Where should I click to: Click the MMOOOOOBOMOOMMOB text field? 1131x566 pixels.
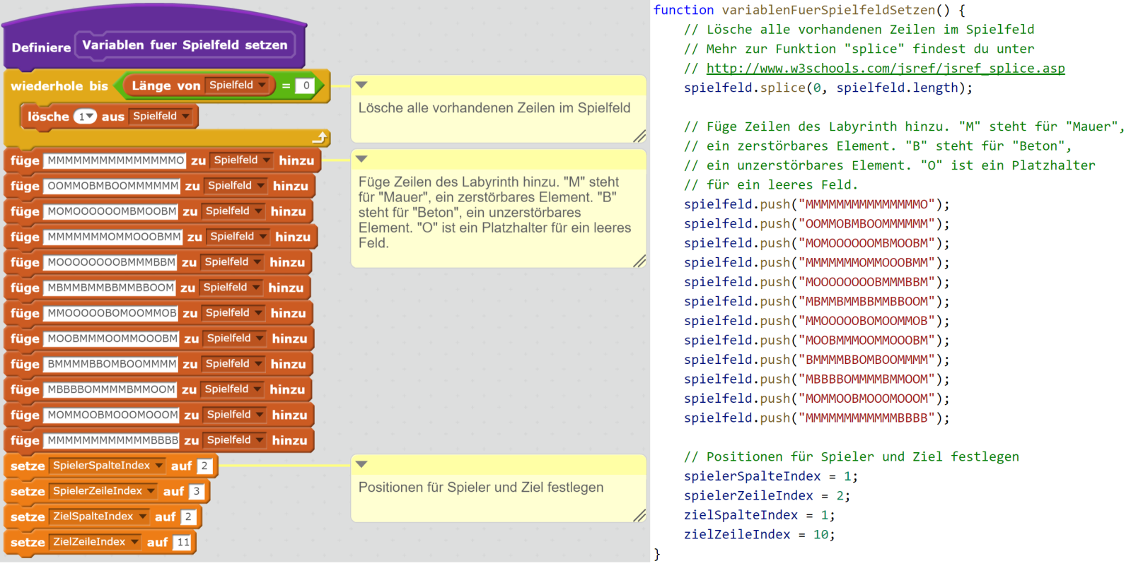pos(112,313)
